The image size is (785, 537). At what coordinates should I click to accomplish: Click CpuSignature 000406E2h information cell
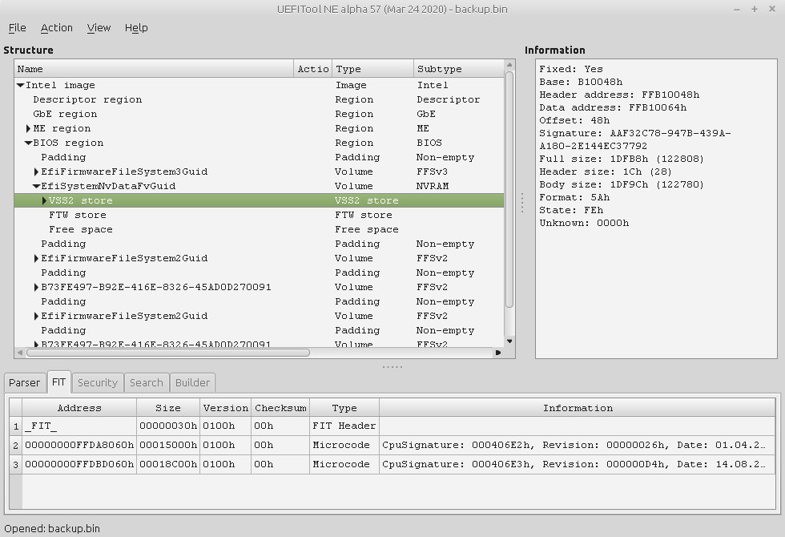pyautogui.click(x=578, y=445)
